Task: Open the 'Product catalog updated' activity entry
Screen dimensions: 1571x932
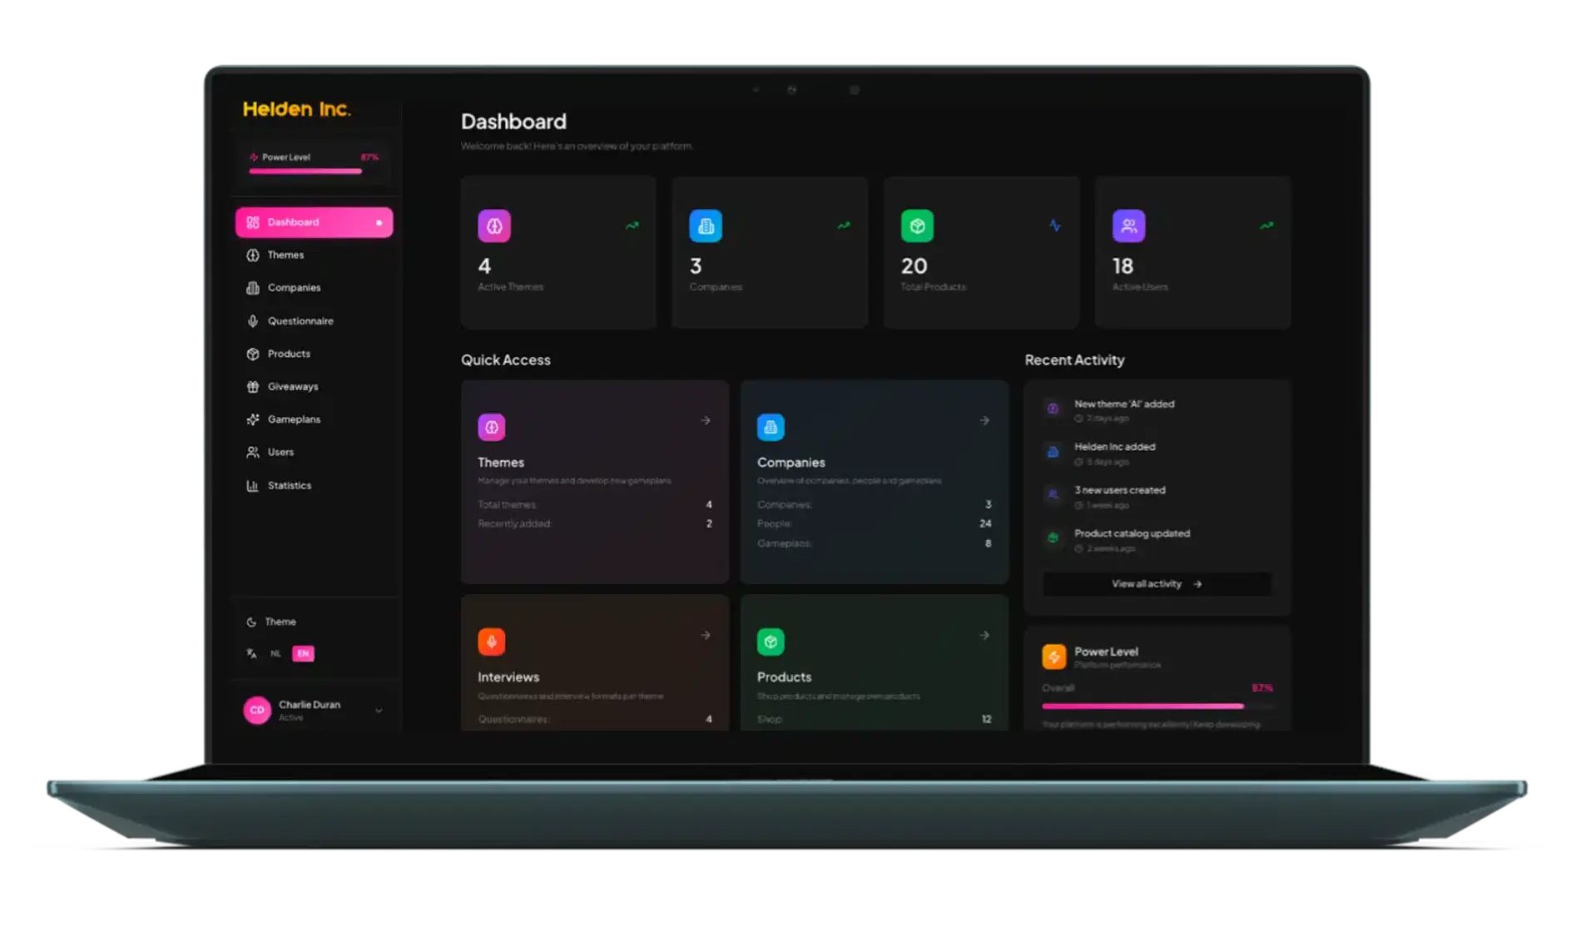Action: 1132,534
